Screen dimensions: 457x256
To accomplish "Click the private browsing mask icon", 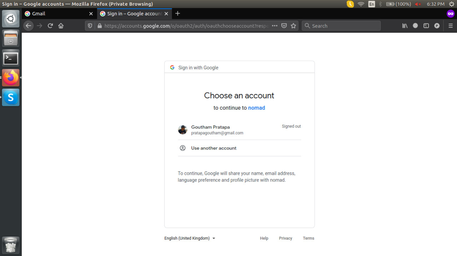I will pyautogui.click(x=451, y=14).
